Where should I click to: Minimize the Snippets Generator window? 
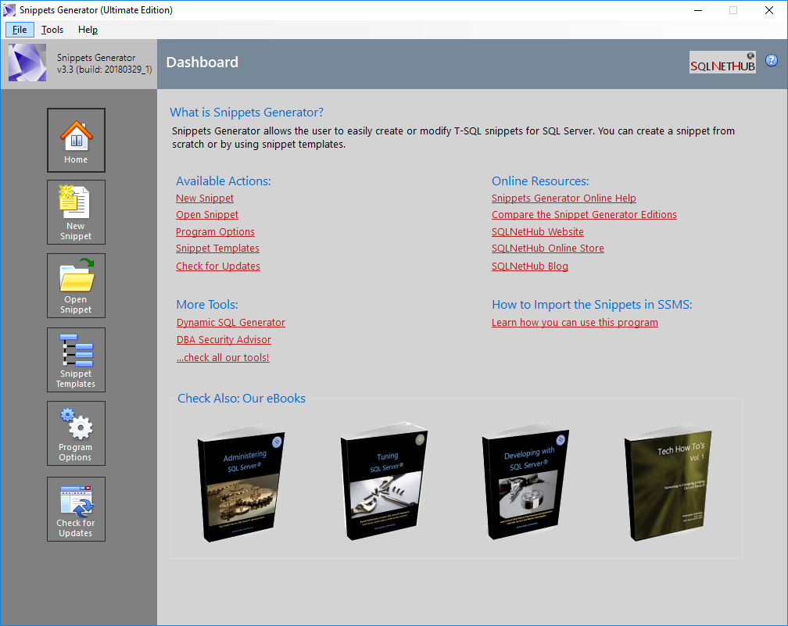pos(698,10)
